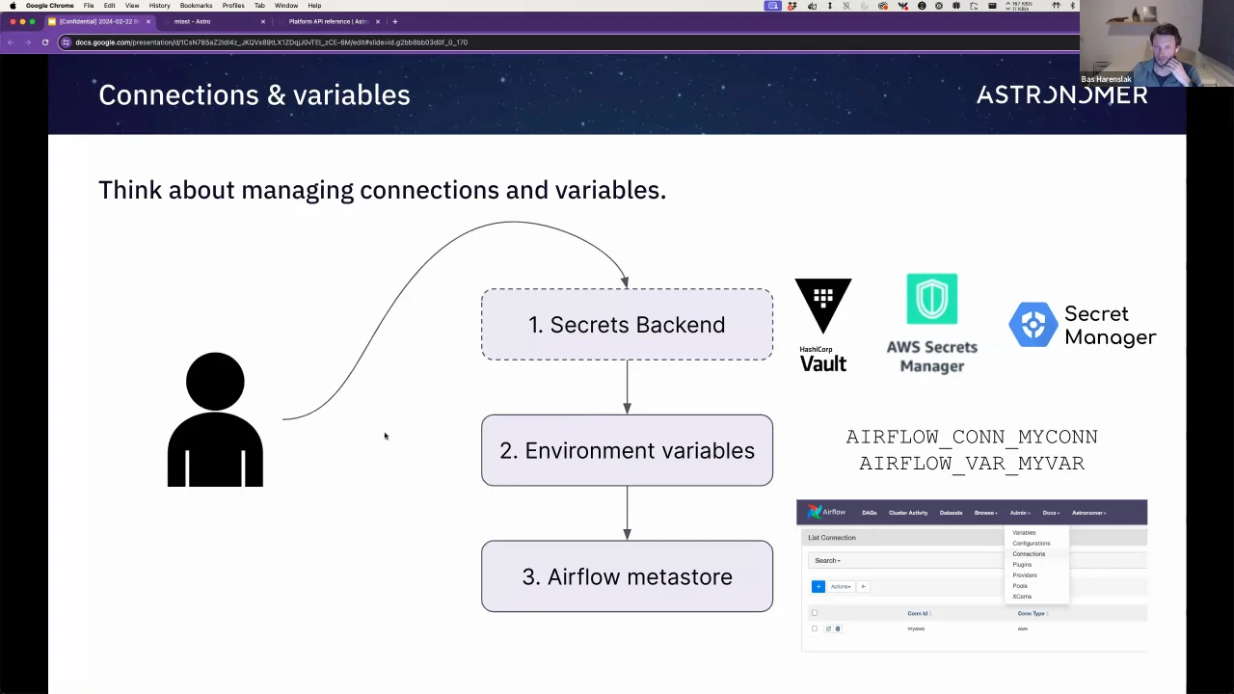
Task: Click the Airflow pinwheel logo
Action: pyautogui.click(x=816, y=512)
